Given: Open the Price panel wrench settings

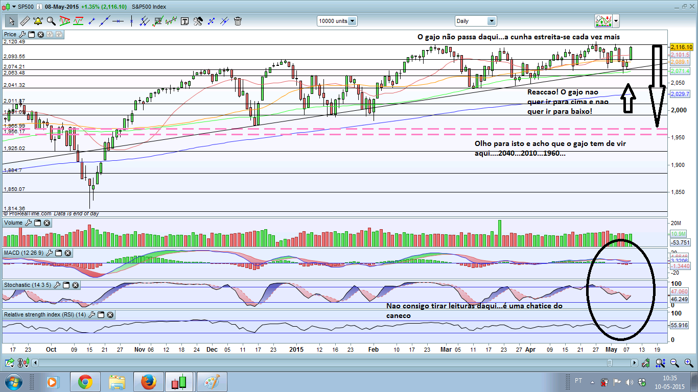Looking at the screenshot, I should 22,35.
